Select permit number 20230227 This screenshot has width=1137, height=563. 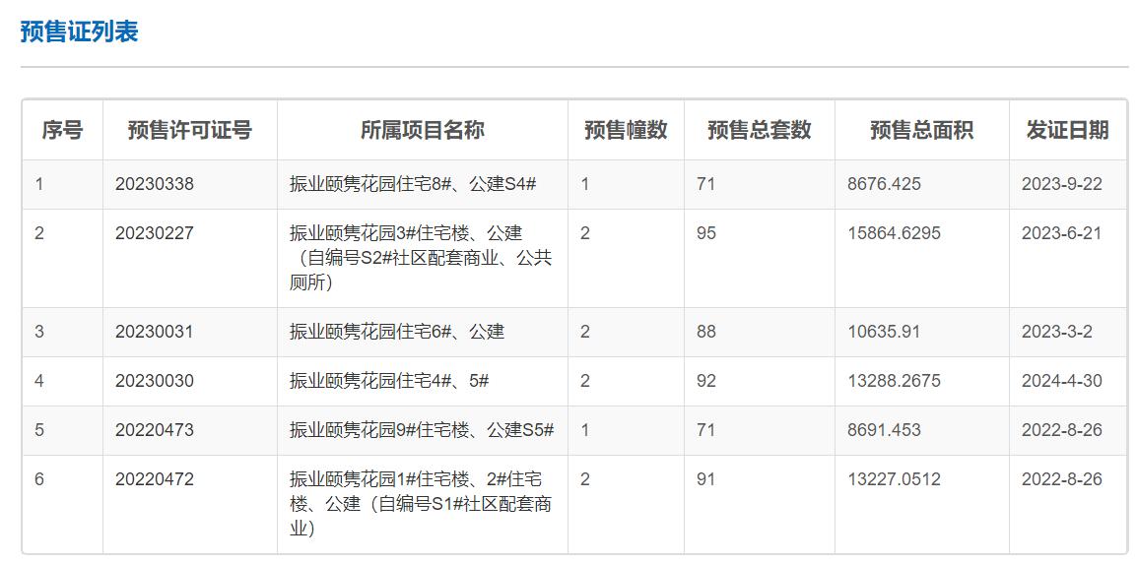point(155,233)
